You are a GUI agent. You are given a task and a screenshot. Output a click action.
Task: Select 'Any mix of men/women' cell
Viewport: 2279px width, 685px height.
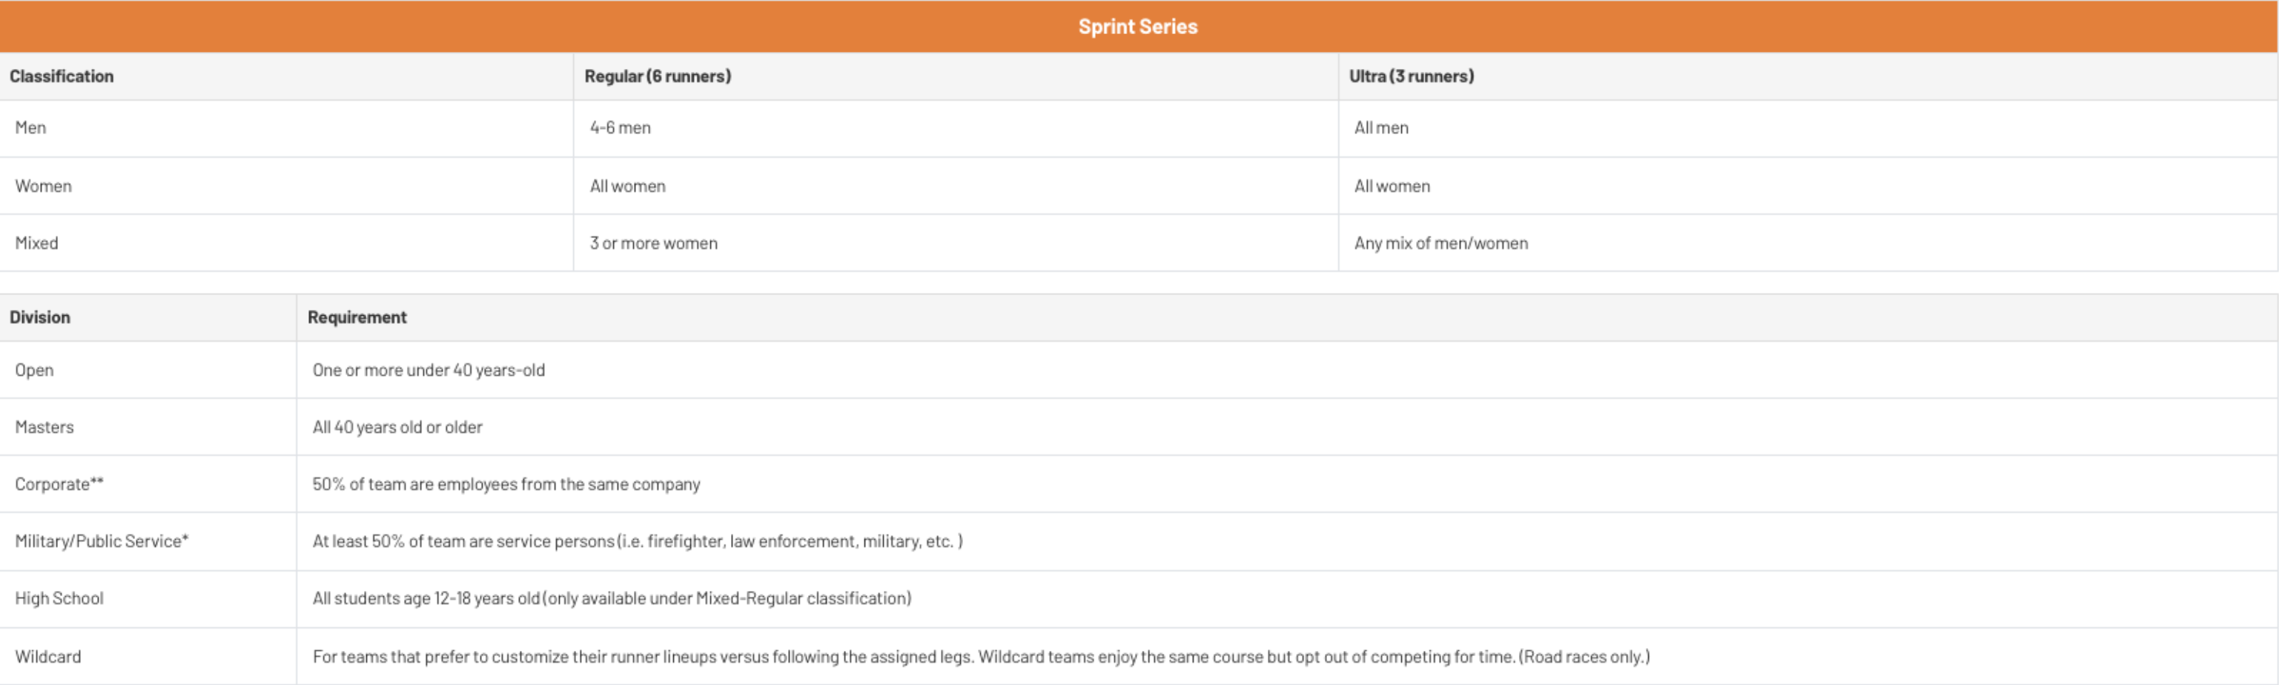point(1440,242)
